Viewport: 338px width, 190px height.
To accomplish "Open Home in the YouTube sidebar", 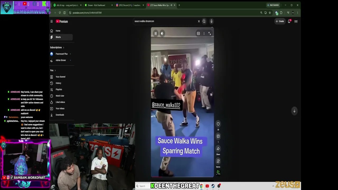I will (x=61, y=31).
